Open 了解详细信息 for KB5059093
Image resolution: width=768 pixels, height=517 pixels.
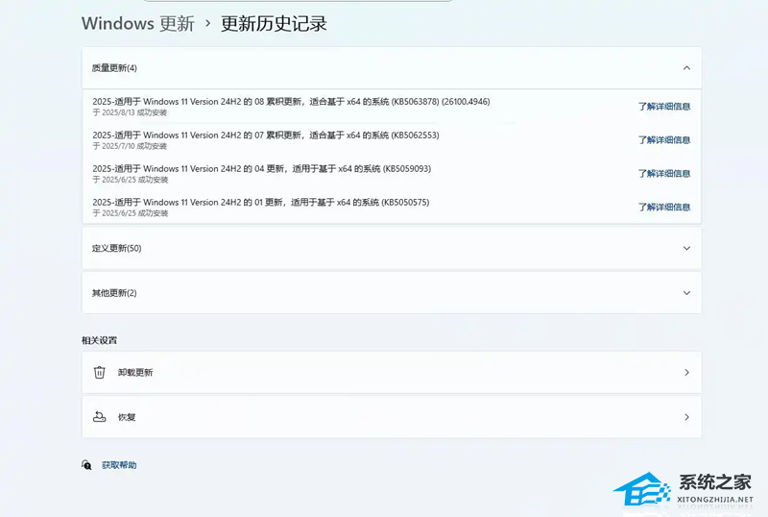[664, 174]
